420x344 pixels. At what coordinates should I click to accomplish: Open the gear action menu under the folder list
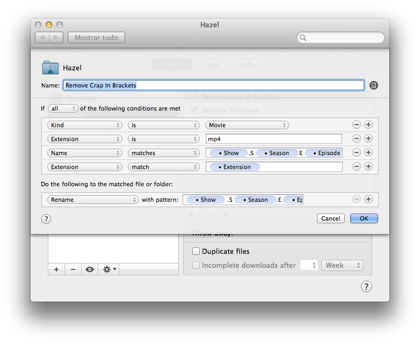[109, 269]
